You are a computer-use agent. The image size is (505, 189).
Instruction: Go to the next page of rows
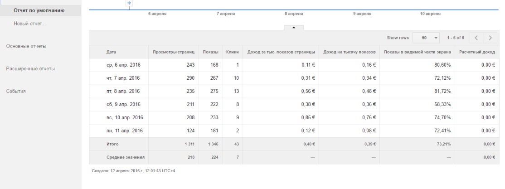(x=490, y=38)
